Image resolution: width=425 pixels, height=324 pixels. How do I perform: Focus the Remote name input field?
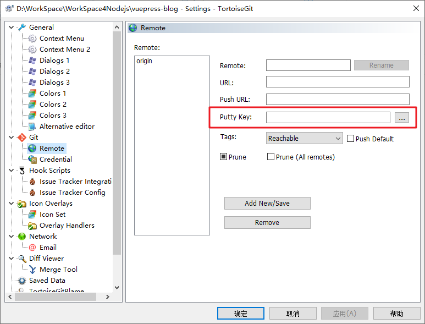pos(308,65)
